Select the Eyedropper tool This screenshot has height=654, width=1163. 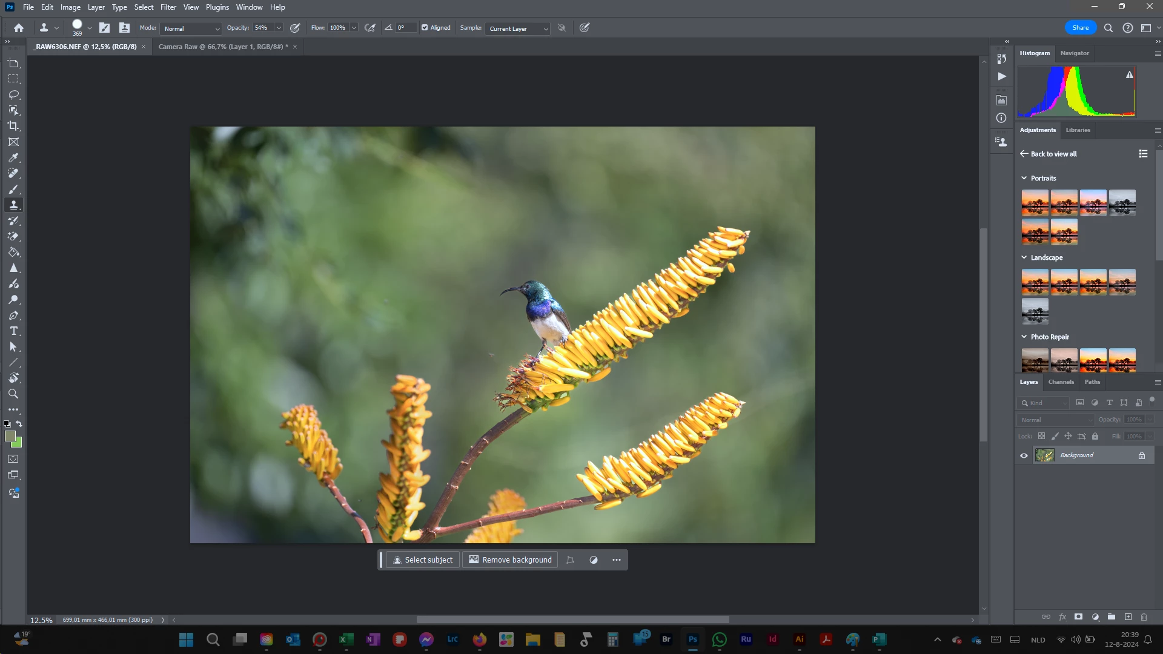click(x=13, y=157)
